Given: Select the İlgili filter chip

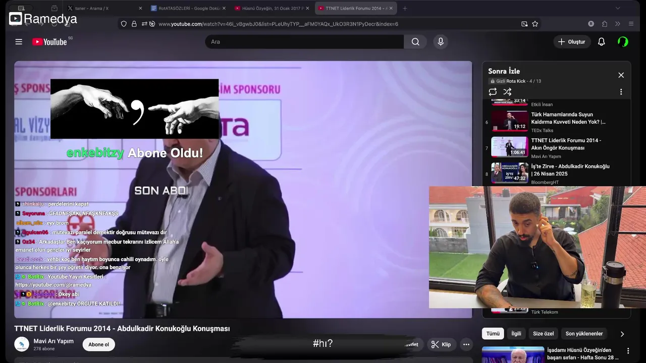Looking at the screenshot, I should coord(516,334).
